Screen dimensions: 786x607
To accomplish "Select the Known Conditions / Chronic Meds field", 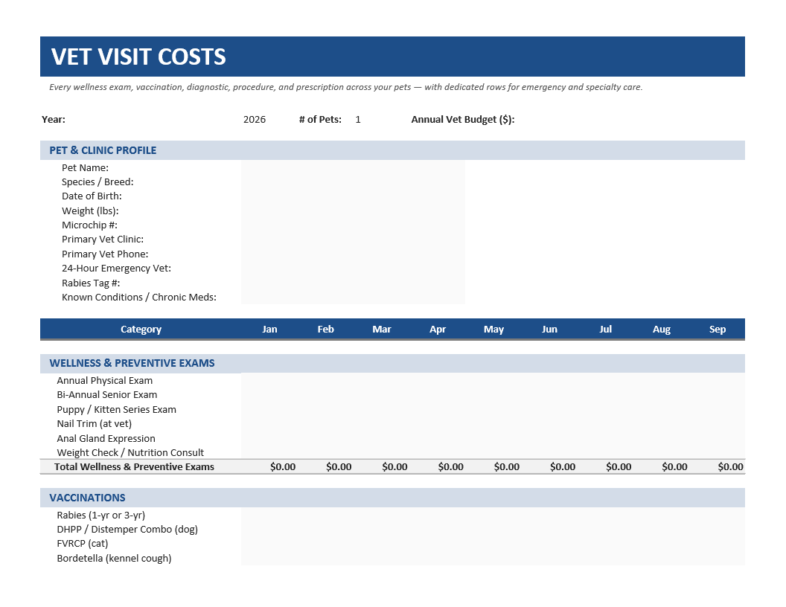I will point(353,297).
